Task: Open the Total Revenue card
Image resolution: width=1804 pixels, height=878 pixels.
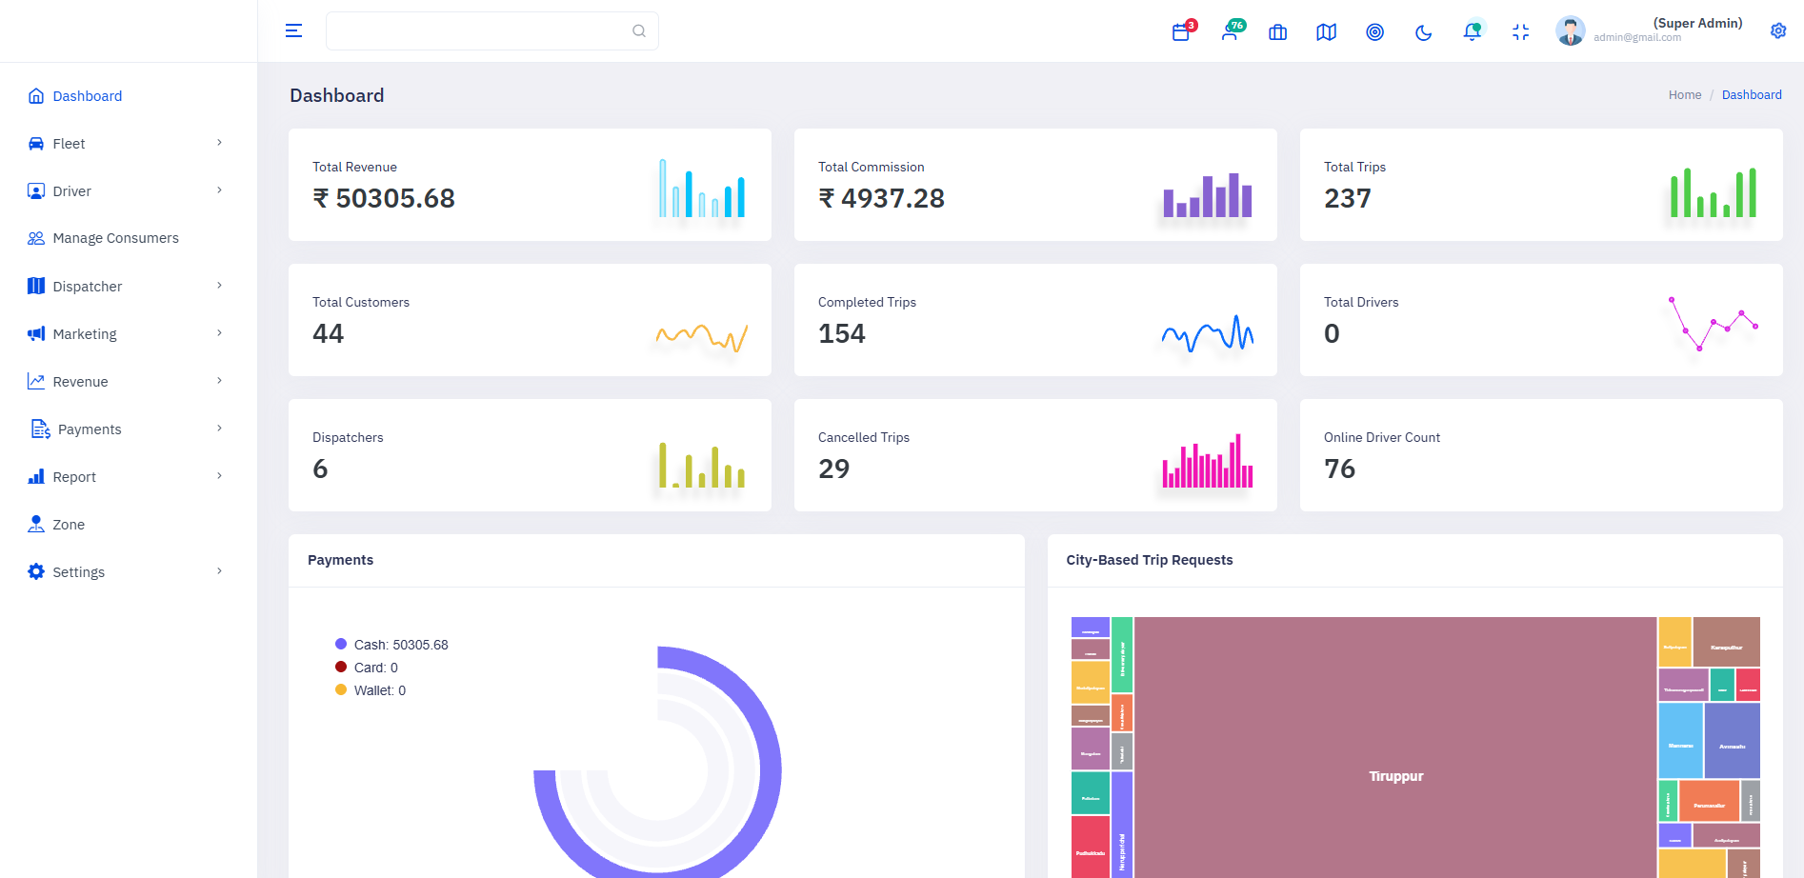Action: coord(530,185)
